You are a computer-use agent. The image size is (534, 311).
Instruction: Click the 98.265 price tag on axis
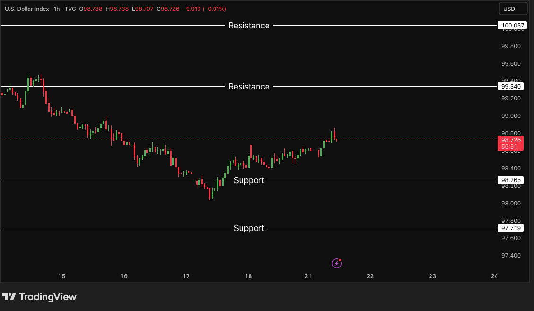click(x=511, y=180)
